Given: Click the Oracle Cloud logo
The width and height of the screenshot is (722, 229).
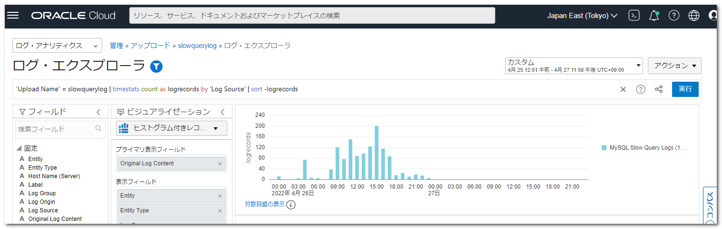Looking at the screenshot, I should [x=73, y=16].
